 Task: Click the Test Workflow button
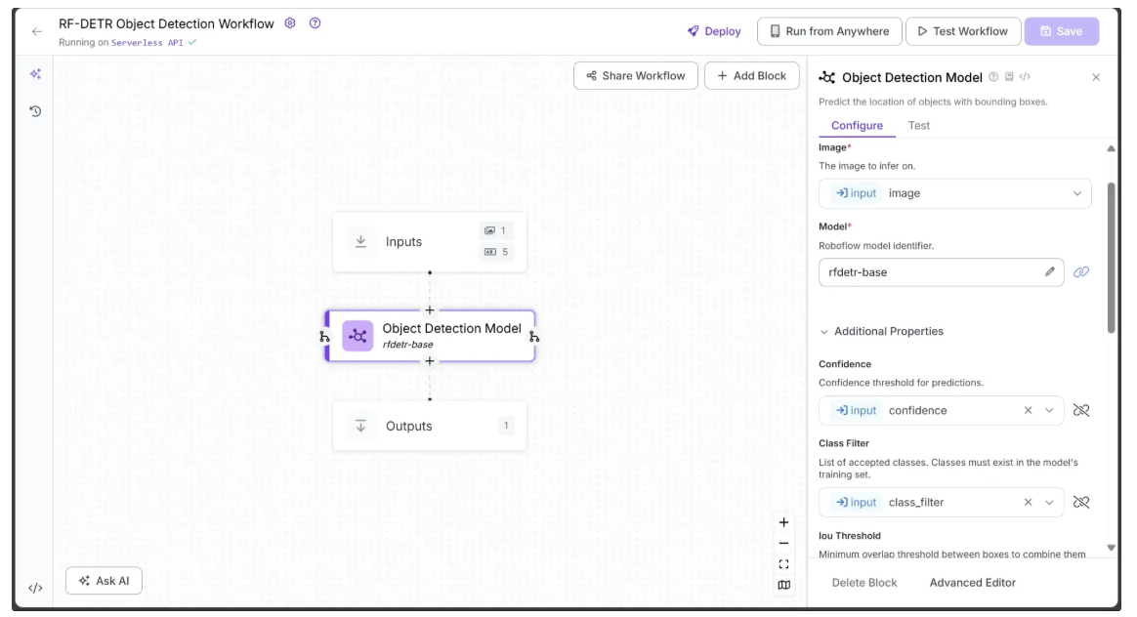coord(962,31)
